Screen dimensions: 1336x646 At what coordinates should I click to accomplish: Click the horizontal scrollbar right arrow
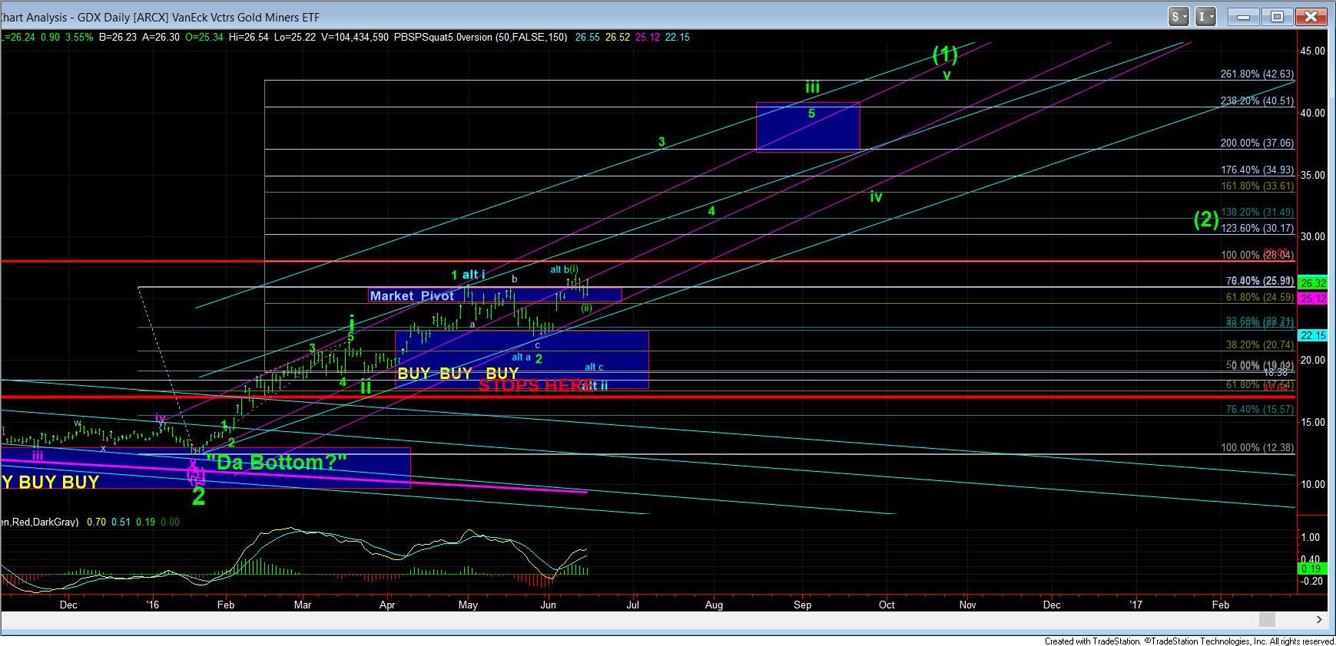click(x=1320, y=620)
